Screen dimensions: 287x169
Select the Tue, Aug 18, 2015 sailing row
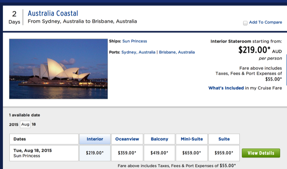click(x=44, y=153)
